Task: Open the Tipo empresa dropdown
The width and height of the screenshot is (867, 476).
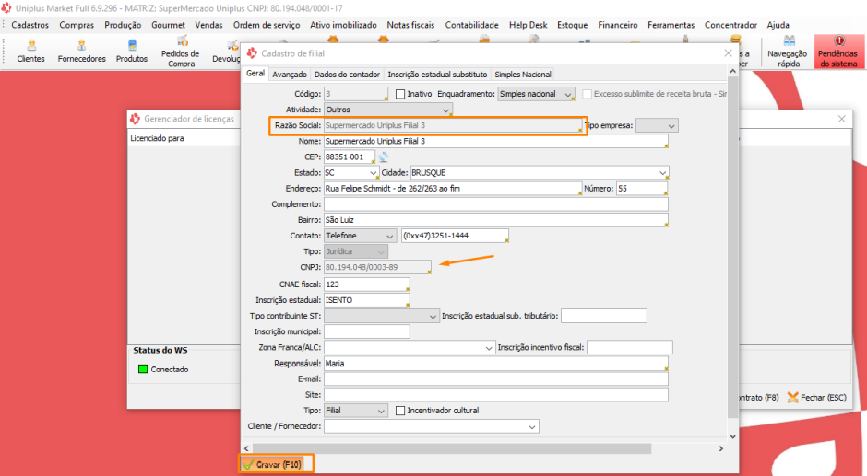Action: pos(657,125)
